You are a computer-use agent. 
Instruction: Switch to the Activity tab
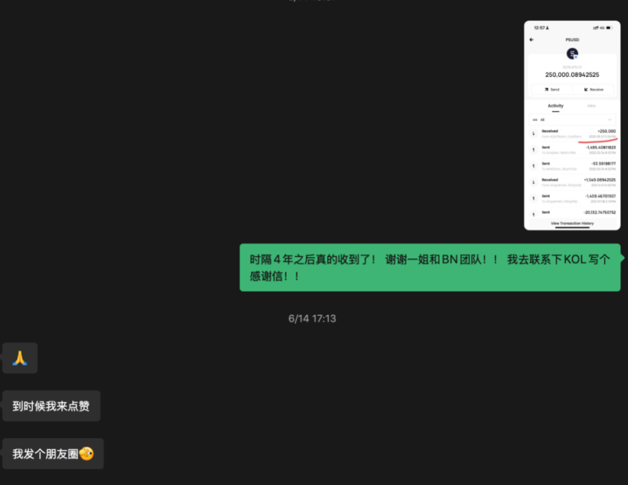coord(556,106)
